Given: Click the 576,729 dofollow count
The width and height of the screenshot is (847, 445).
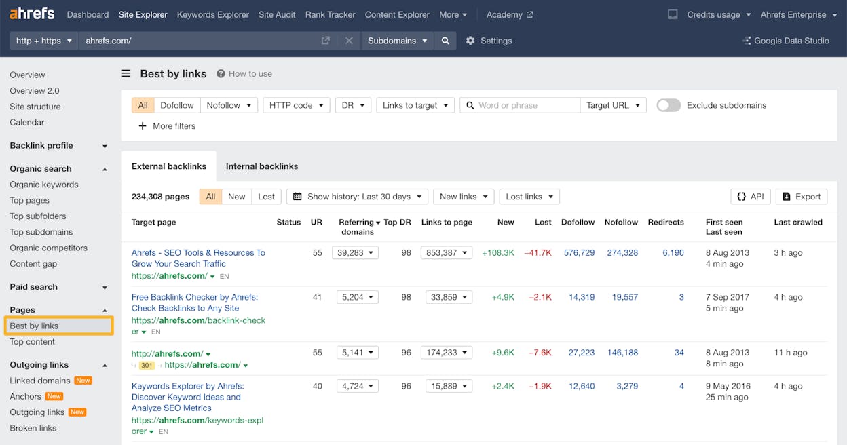Looking at the screenshot, I should [x=579, y=252].
